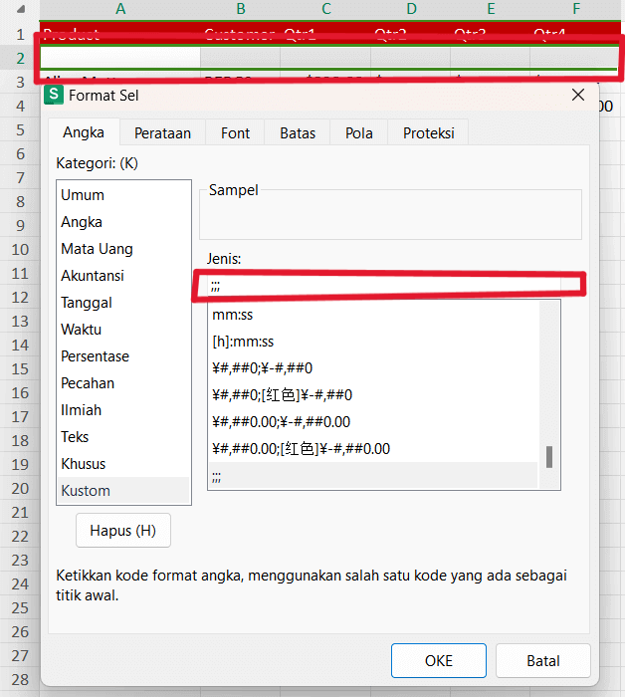
Task: Switch to the Batas tab
Action: click(x=298, y=132)
